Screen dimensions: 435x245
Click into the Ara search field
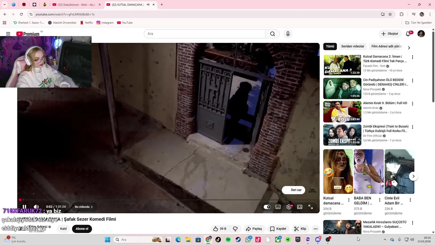point(205,34)
